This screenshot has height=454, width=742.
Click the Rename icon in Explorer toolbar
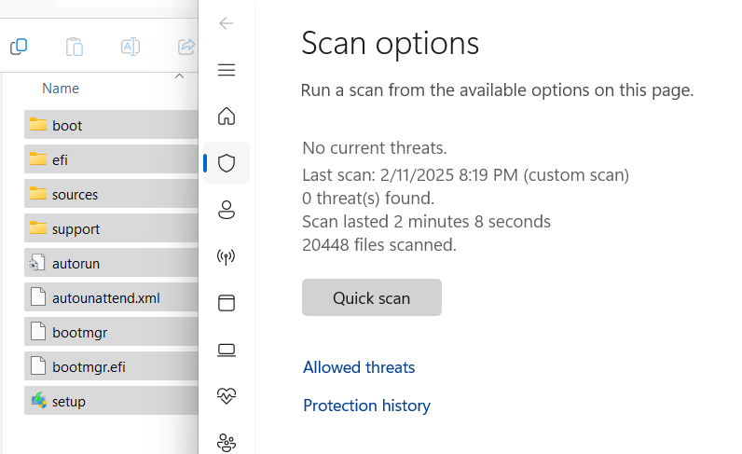tap(131, 47)
